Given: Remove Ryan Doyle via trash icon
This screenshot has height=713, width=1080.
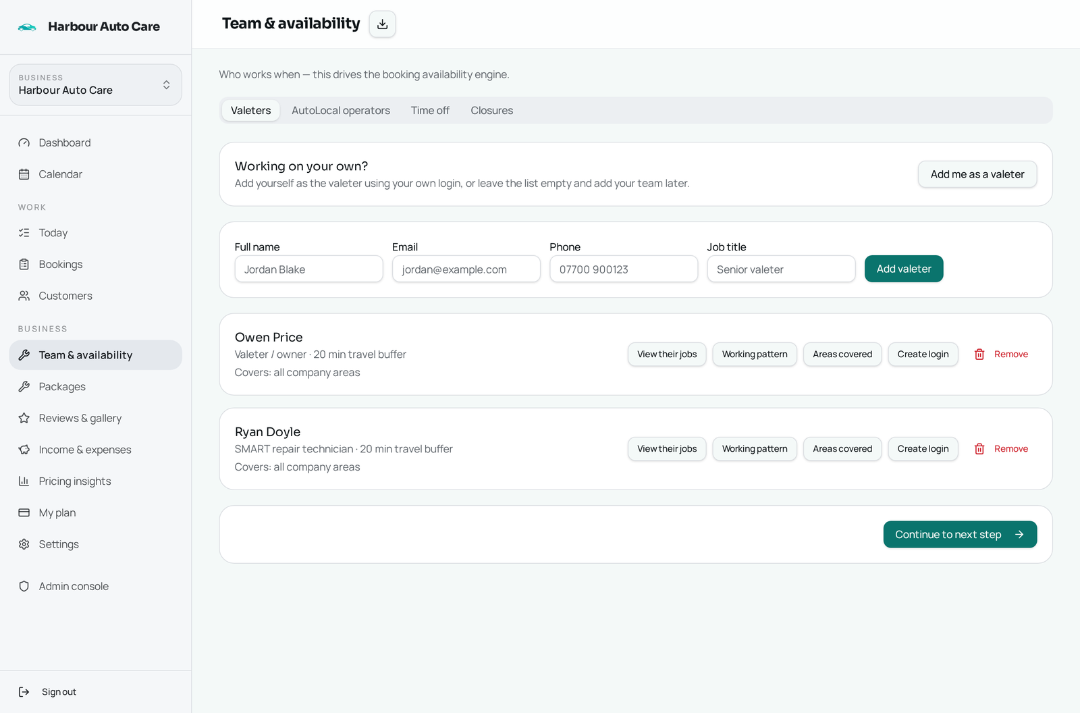Looking at the screenshot, I should coord(979,449).
